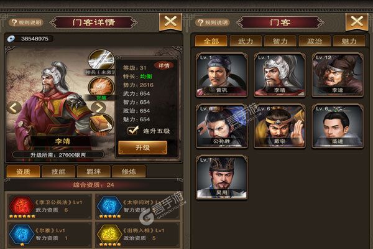Open 规则说明 in the 门客 panel

[x=213, y=22]
